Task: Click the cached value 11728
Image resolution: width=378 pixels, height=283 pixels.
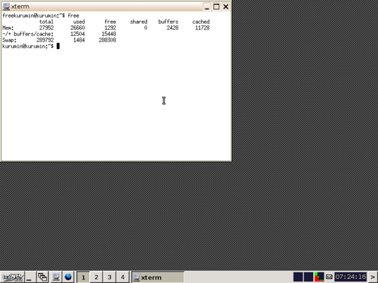Action: (202, 28)
